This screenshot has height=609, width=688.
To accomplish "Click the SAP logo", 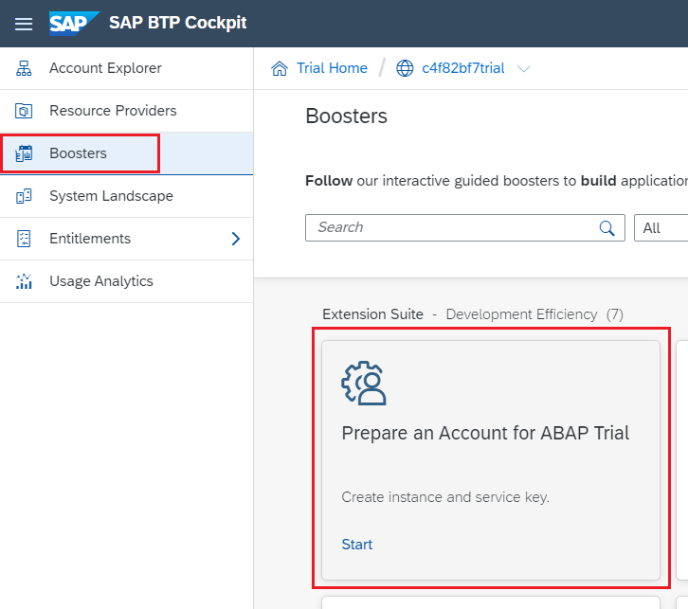I will click(x=73, y=24).
